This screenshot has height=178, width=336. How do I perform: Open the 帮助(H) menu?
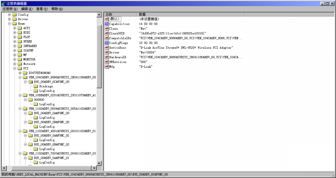pyautogui.click(x=57, y=9)
